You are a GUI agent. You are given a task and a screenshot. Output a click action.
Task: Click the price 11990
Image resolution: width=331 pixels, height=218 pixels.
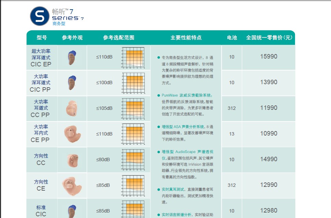(x=269, y=108)
